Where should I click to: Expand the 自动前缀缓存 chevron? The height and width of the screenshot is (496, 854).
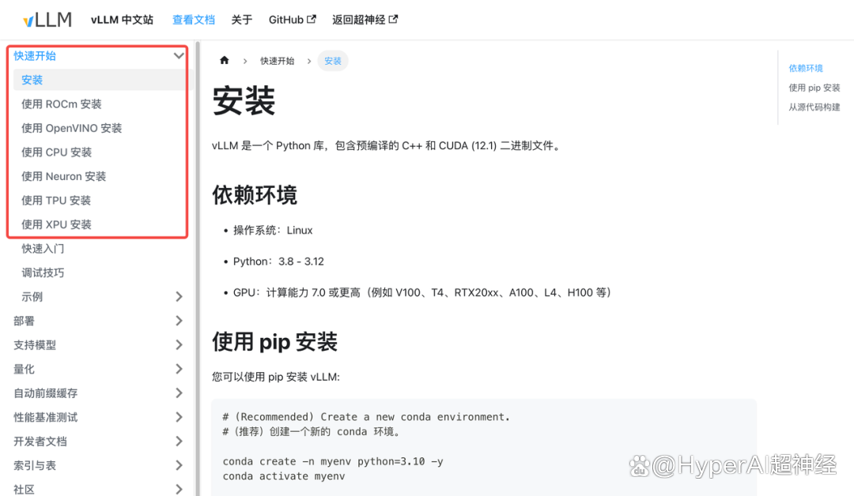click(179, 393)
